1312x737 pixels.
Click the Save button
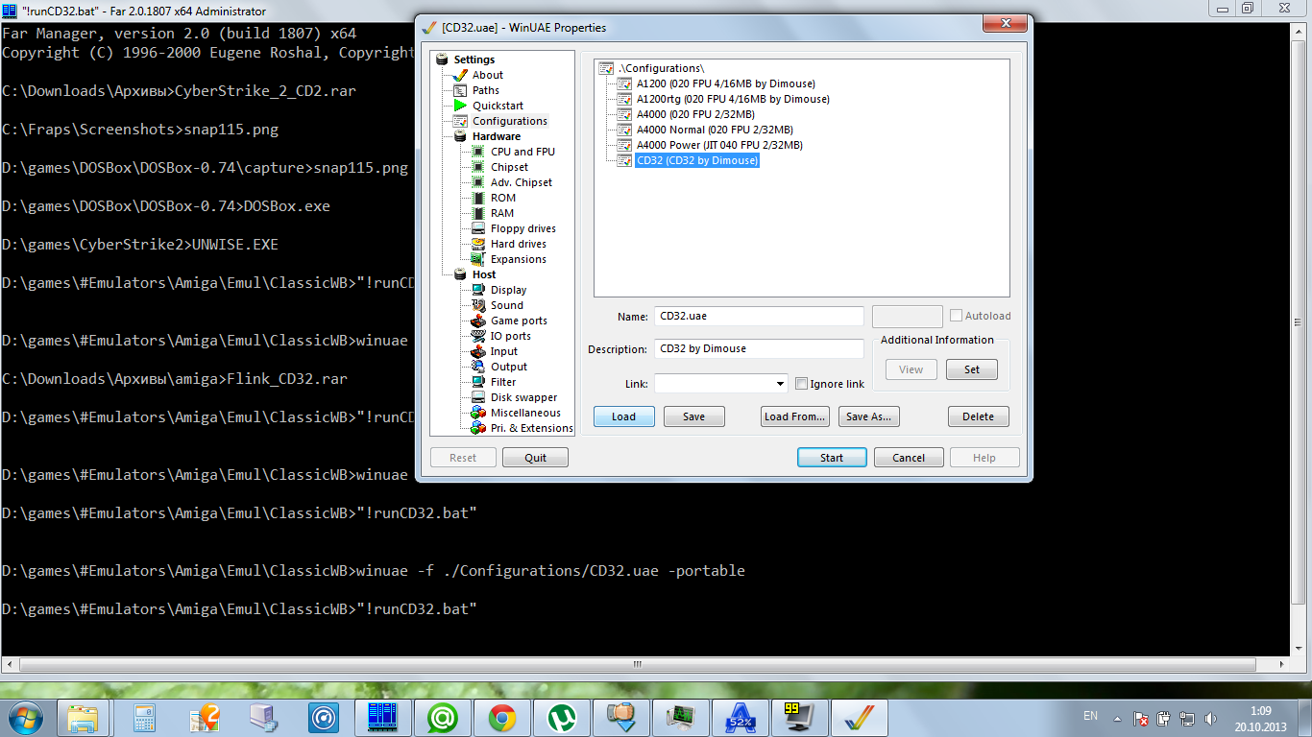coord(693,416)
